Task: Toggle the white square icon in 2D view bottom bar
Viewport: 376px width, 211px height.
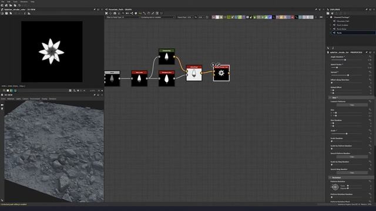Action: coord(8,91)
